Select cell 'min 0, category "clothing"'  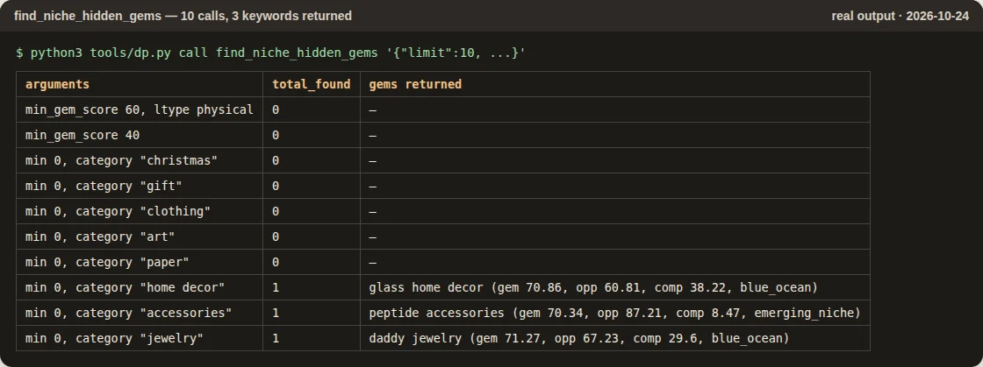tap(140, 211)
